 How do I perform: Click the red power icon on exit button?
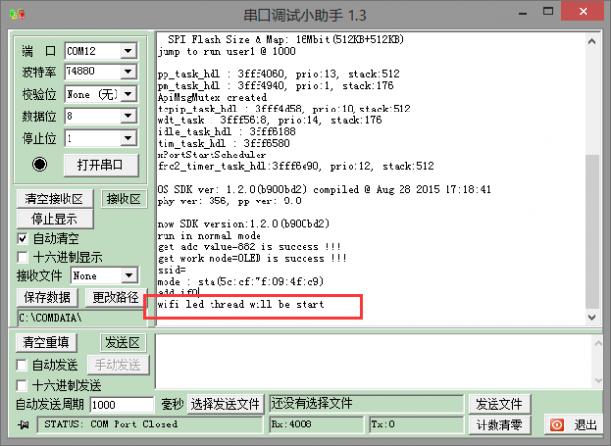tap(557, 424)
